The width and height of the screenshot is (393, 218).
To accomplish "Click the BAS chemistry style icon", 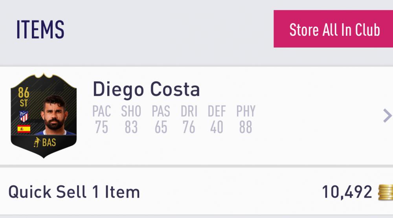I will click(37, 143).
